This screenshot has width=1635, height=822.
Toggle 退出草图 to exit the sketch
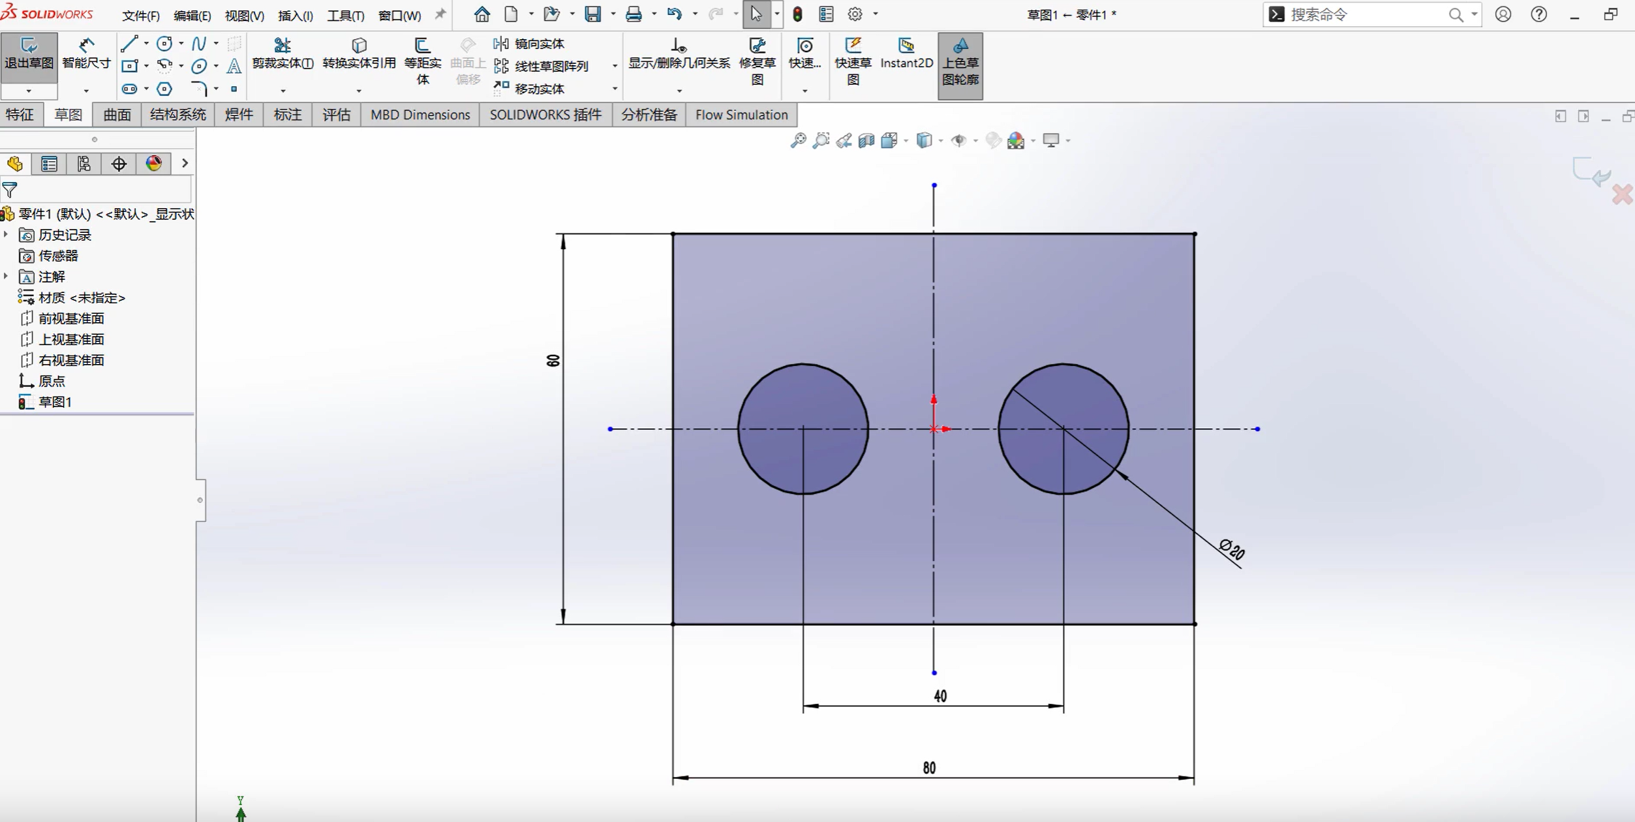(29, 52)
